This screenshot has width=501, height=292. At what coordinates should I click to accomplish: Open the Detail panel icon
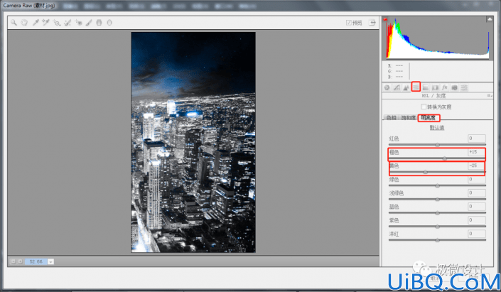[x=406, y=87]
